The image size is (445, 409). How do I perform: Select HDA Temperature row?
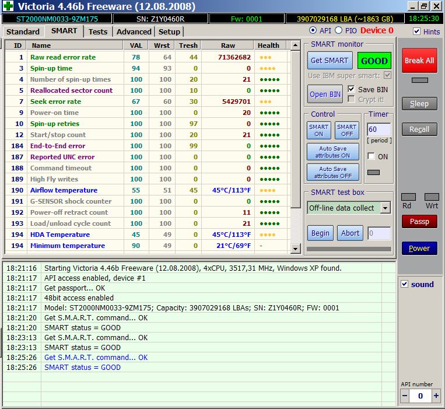click(x=147, y=235)
